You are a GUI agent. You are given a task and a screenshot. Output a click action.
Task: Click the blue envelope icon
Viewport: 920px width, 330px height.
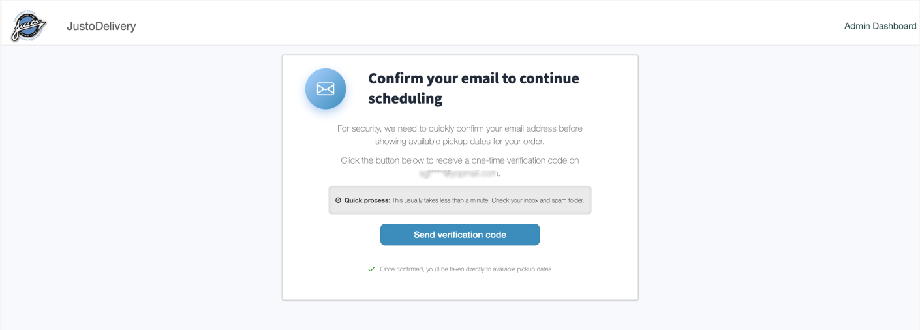[x=326, y=89]
